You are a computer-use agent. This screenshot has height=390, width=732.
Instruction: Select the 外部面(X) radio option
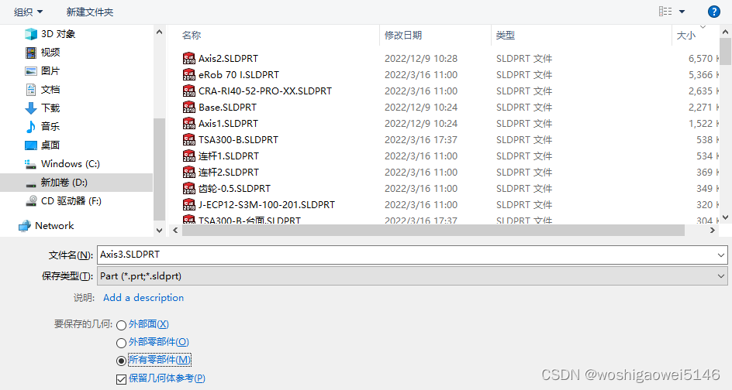[x=122, y=325]
